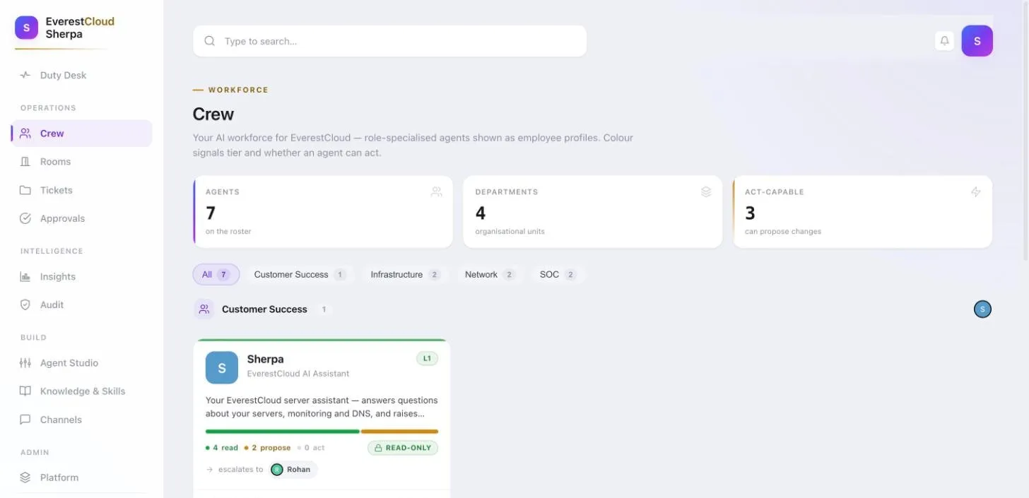Image resolution: width=1029 pixels, height=498 pixels.
Task: Open Approvals in the sidebar
Action: (81, 218)
